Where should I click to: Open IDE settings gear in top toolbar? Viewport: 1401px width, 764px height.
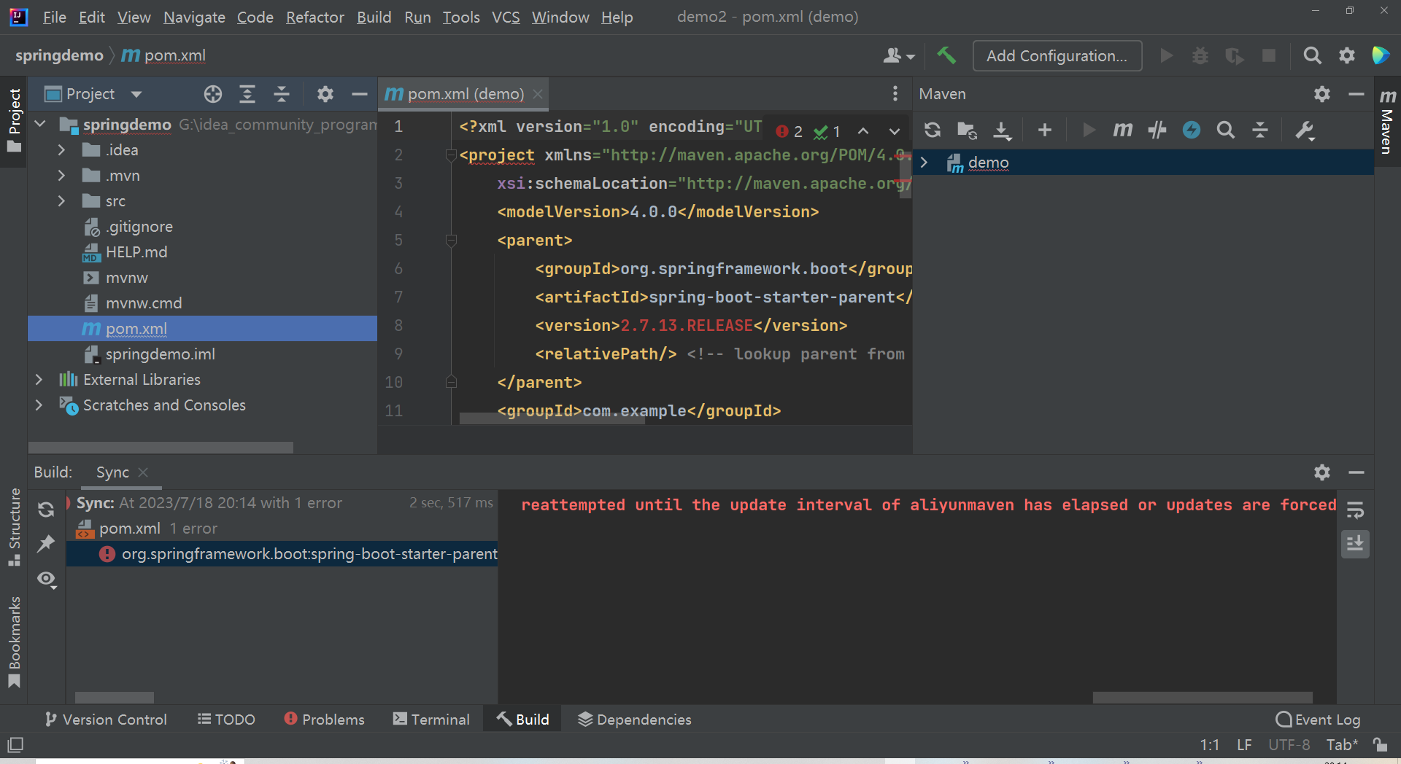pos(1347,55)
